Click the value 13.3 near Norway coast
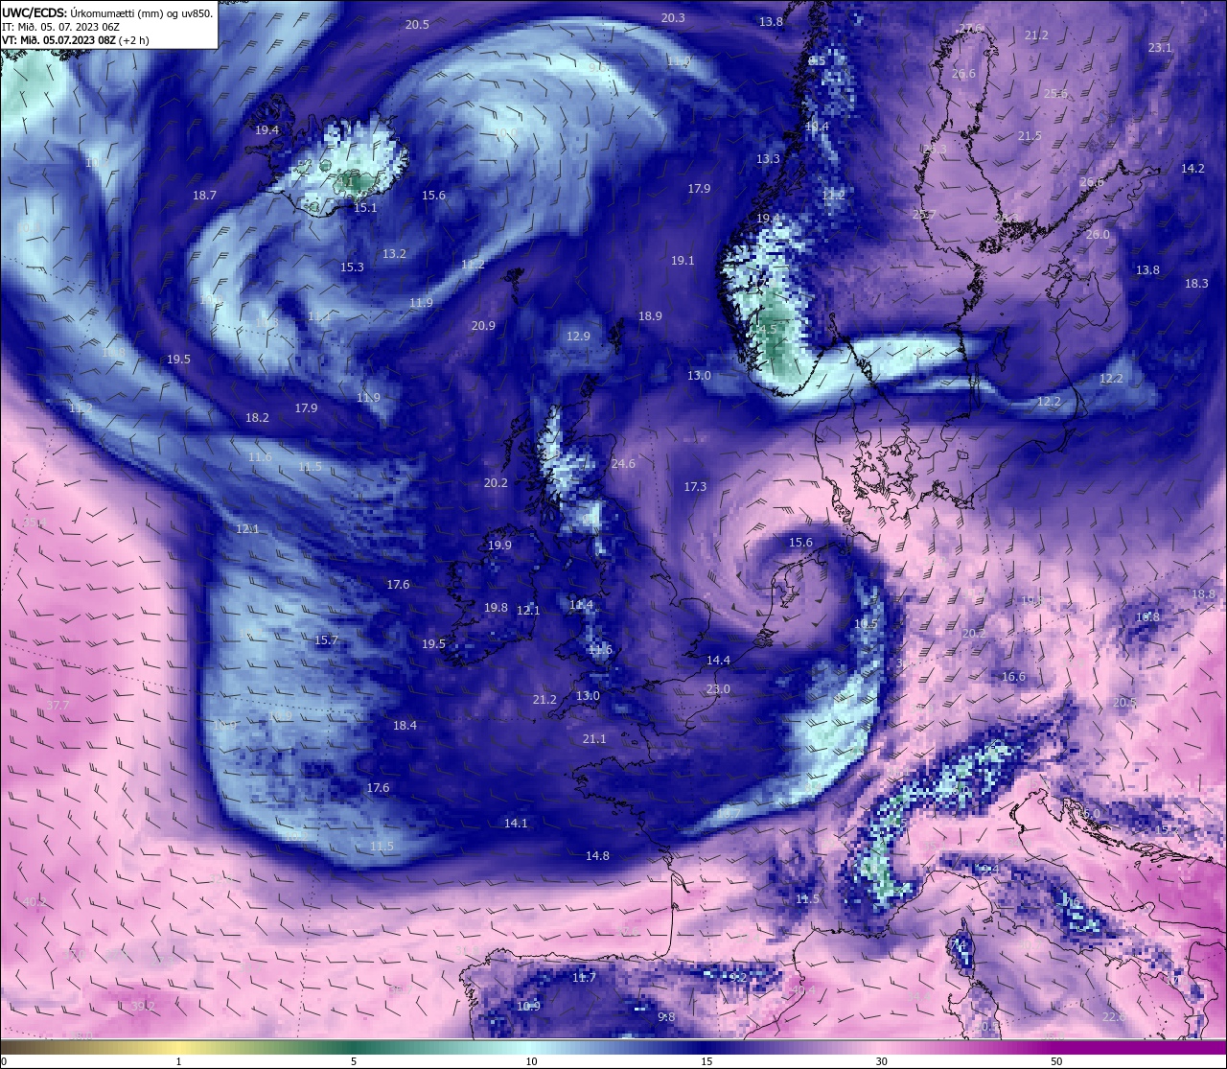Viewport: 1227px width, 1069px height. click(768, 159)
